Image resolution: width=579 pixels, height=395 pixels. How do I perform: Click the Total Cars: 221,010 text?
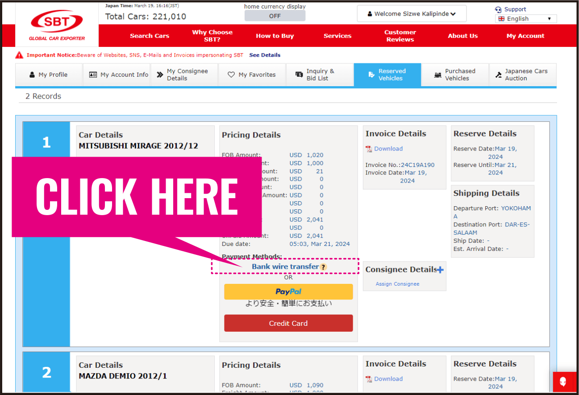(146, 17)
